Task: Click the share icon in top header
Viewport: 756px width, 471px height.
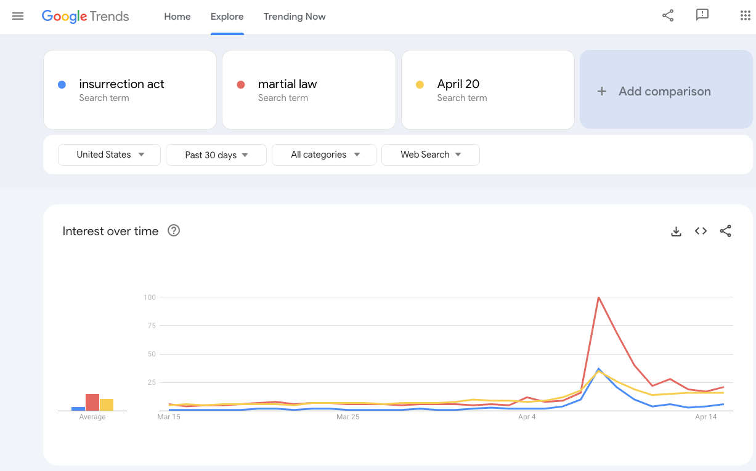Action: point(668,16)
